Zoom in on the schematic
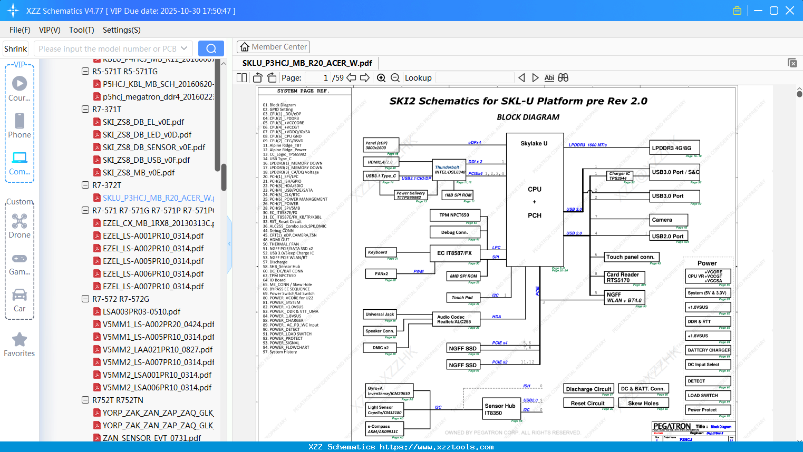The width and height of the screenshot is (803, 452). tap(381, 78)
